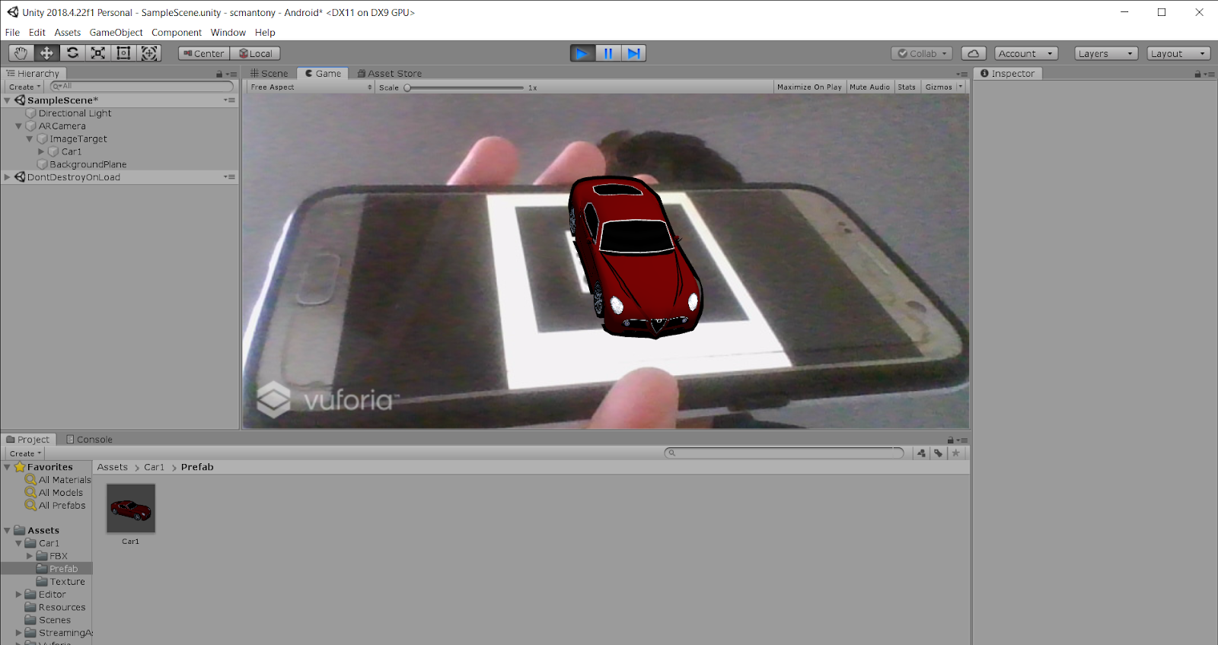The width and height of the screenshot is (1218, 645).
Task: Collapse the SampleScene in Hierarchy
Action: click(7, 100)
